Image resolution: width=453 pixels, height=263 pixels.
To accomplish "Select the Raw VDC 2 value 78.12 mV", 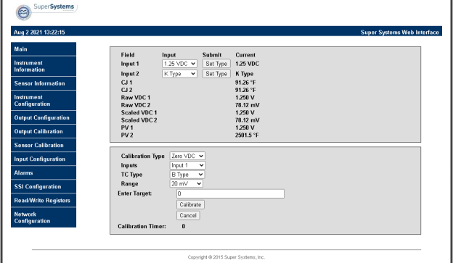I will 248,105.
